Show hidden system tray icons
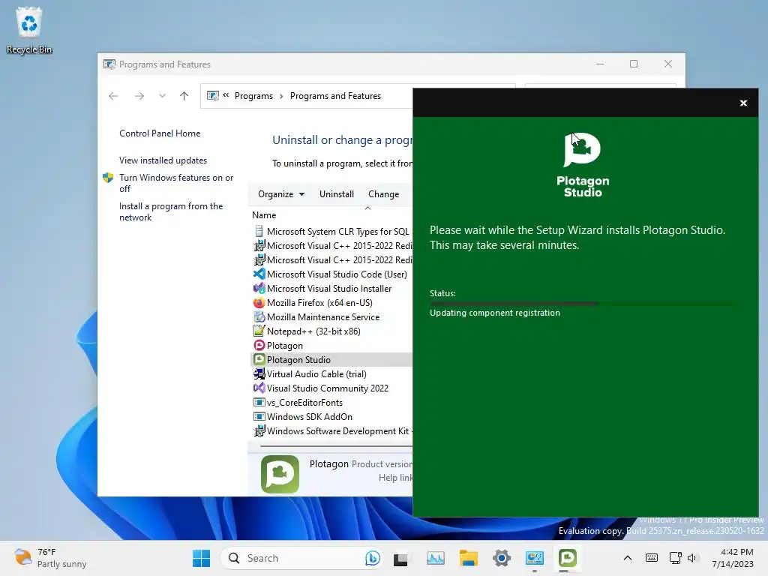 (x=628, y=558)
